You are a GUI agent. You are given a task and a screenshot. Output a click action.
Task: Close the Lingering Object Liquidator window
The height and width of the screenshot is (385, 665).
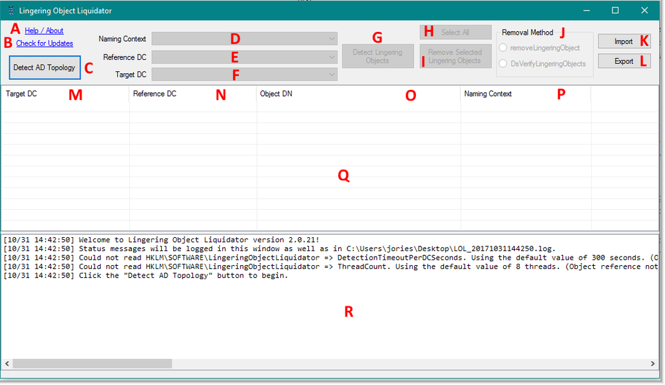pos(644,11)
